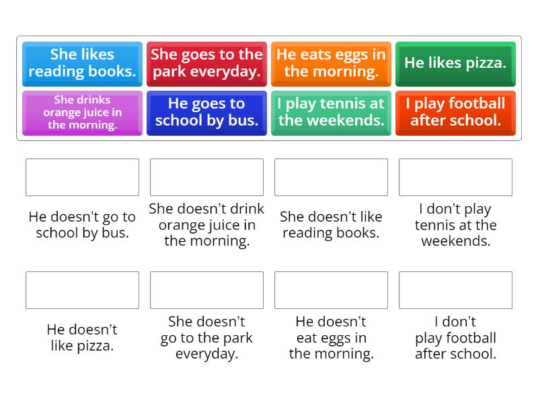Click the orange 'He eats eggs in the morning.' tile
This screenshot has height=403, width=538.
(331, 63)
